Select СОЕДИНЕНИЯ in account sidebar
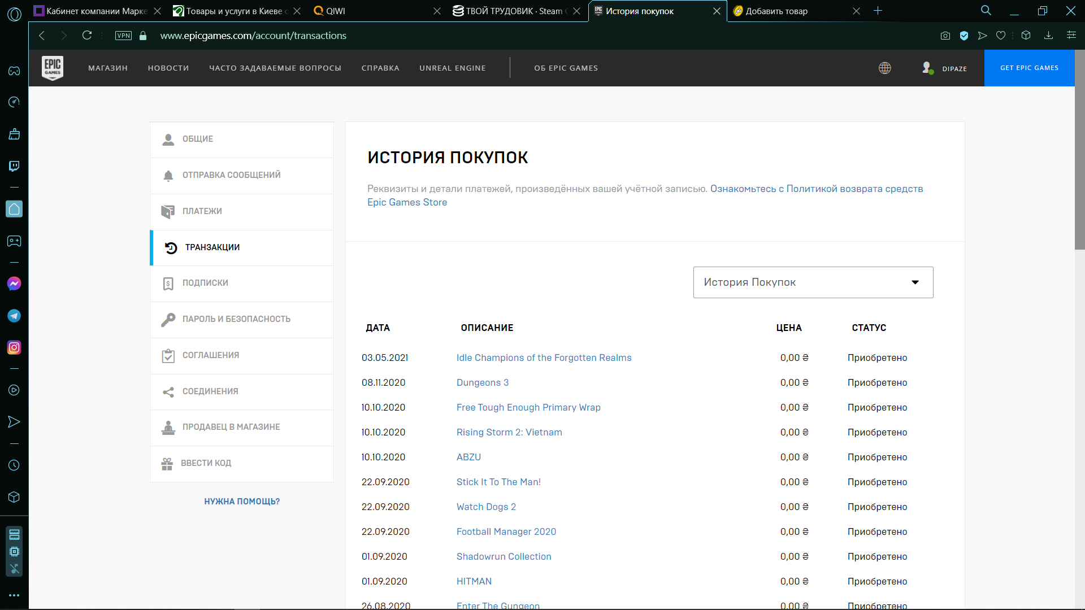The image size is (1085, 610). (x=242, y=391)
